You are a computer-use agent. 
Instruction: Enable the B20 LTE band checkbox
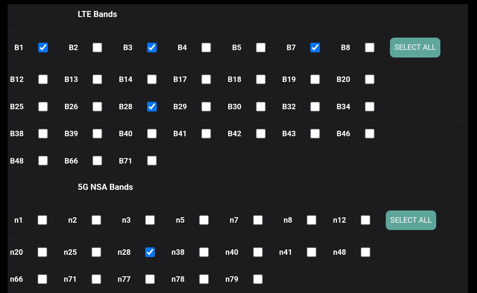click(369, 79)
